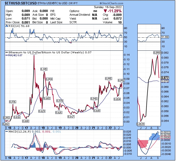The width and height of the screenshot is (176, 161).
Task: Click the 0.054 trough price label
Action: tap(117, 99)
